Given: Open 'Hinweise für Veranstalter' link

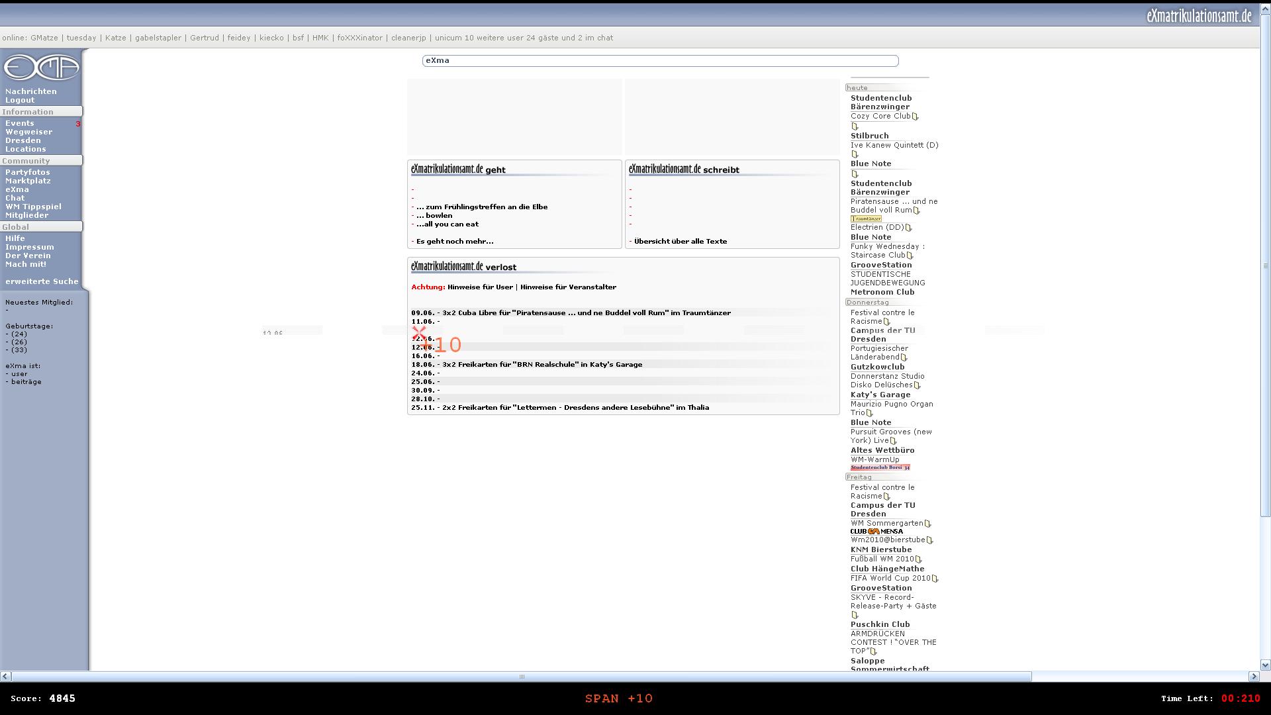Looking at the screenshot, I should pyautogui.click(x=568, y=287).
